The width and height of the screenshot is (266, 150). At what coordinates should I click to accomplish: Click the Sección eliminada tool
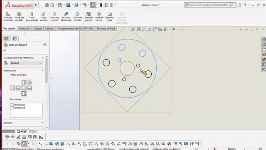click(x=66, y=17)
